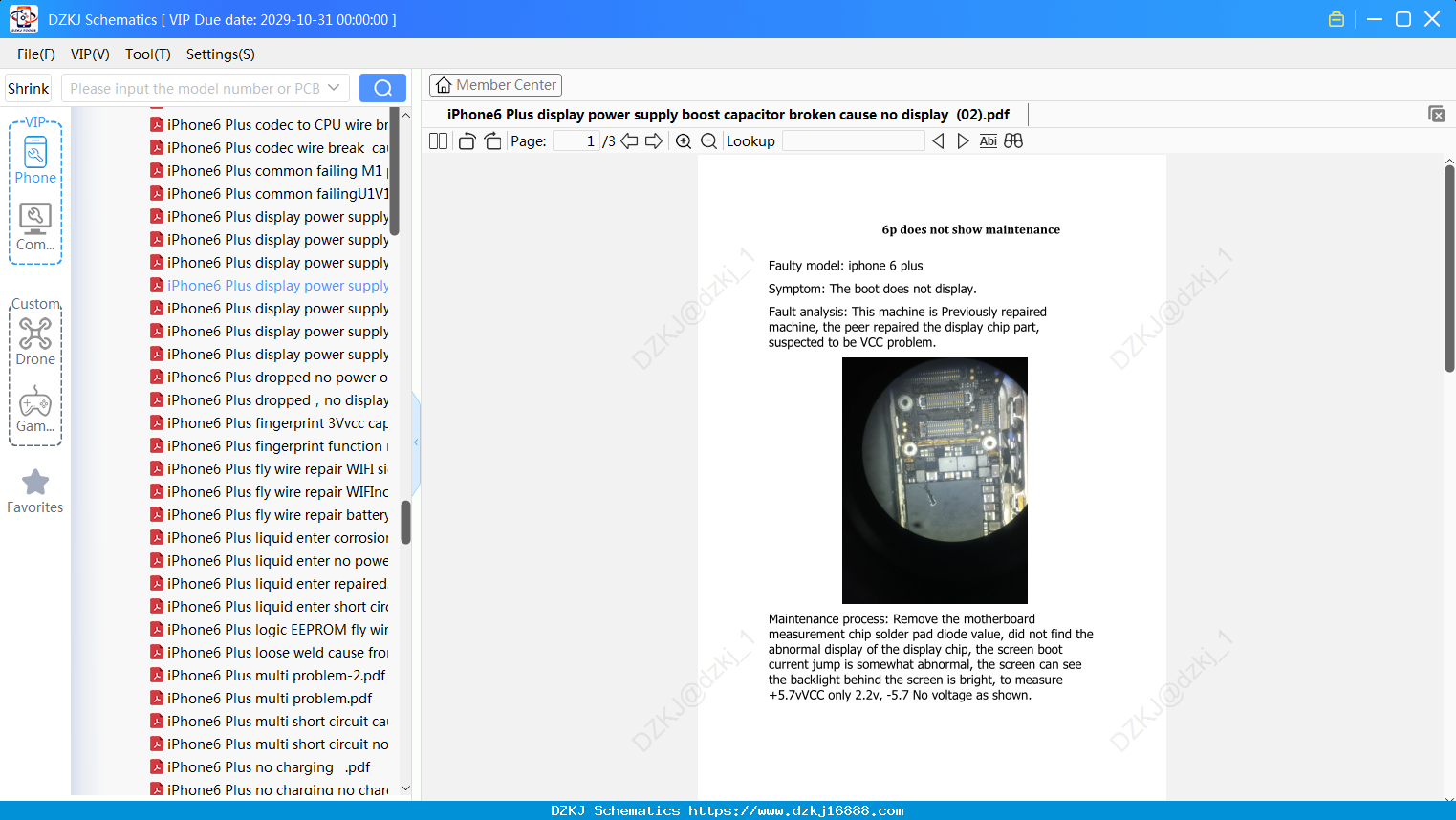Viewport: 1456px width, 820px height.
Task: Zoom in on the PDF
Action: (684, 141)
